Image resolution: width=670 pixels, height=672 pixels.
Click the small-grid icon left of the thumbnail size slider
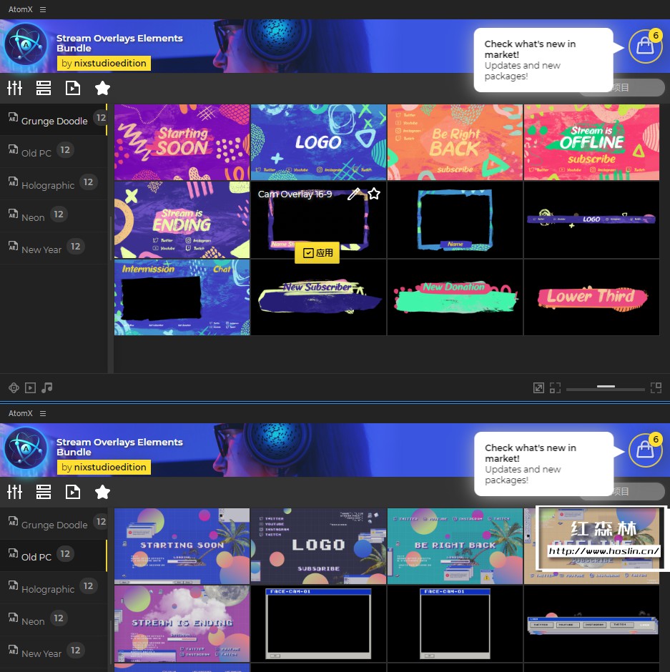(555, 388)
